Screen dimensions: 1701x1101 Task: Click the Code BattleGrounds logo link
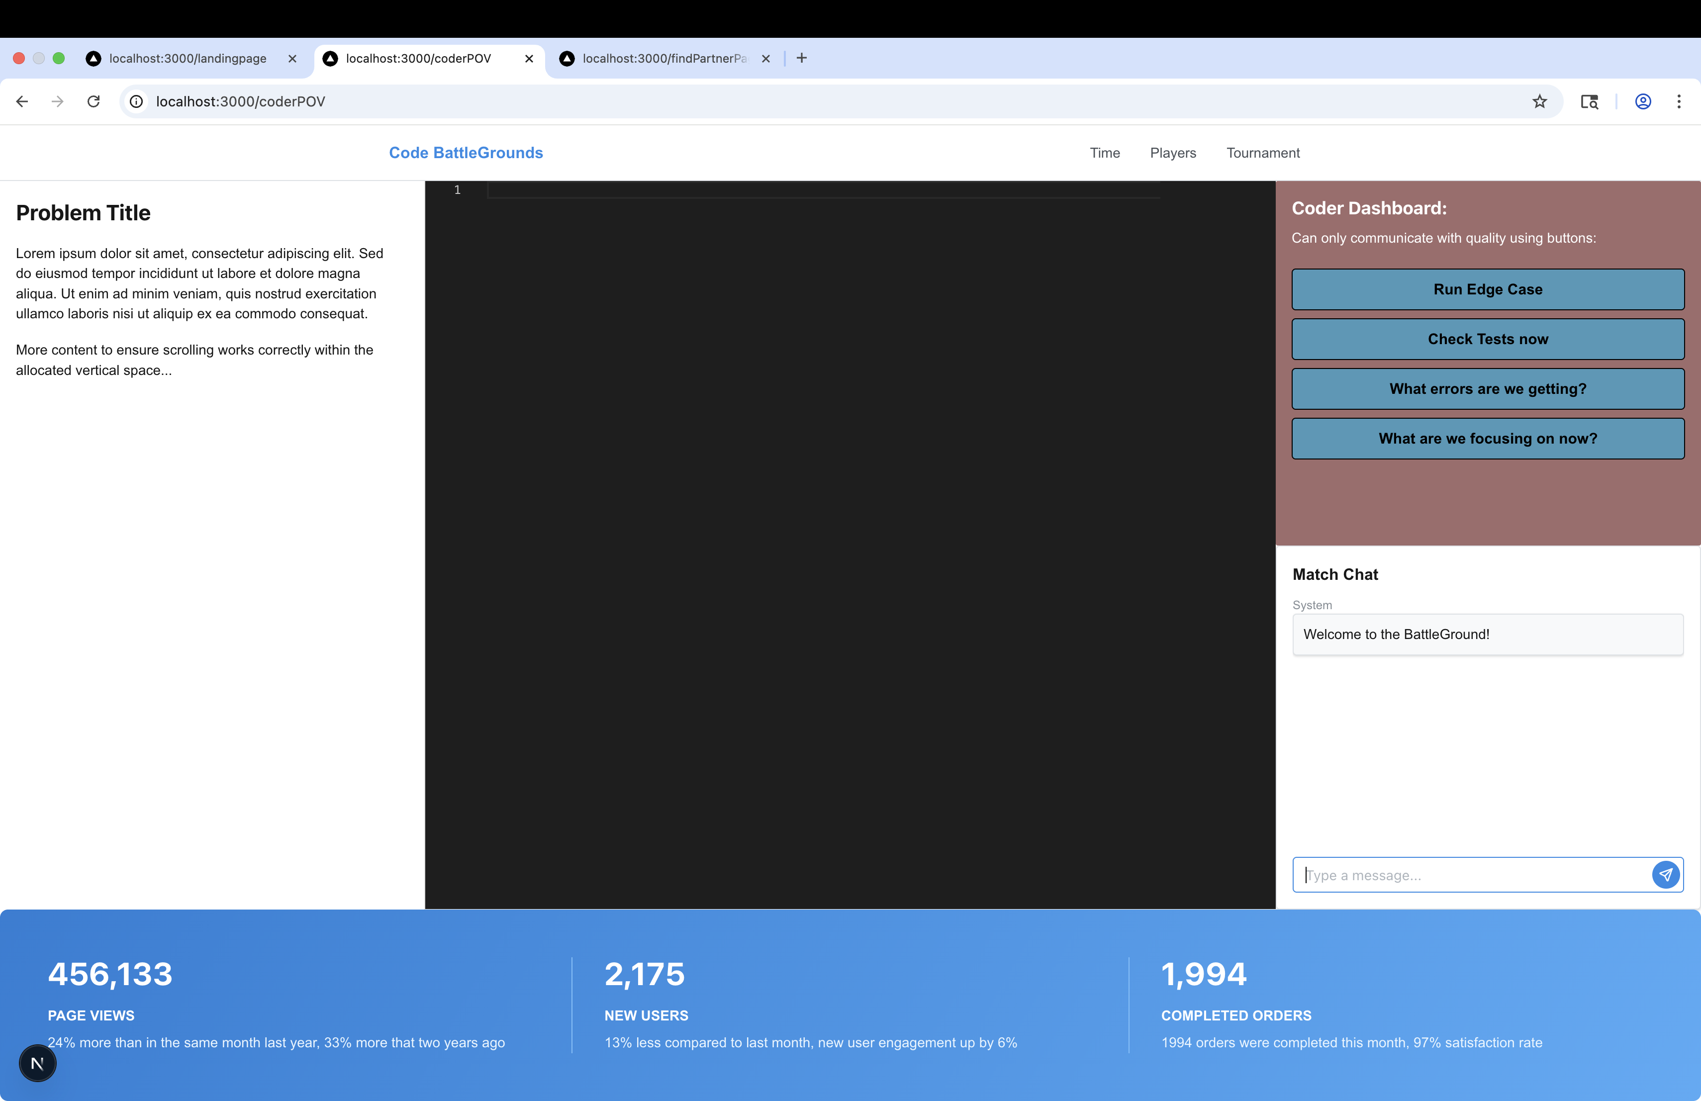(466, 153)
